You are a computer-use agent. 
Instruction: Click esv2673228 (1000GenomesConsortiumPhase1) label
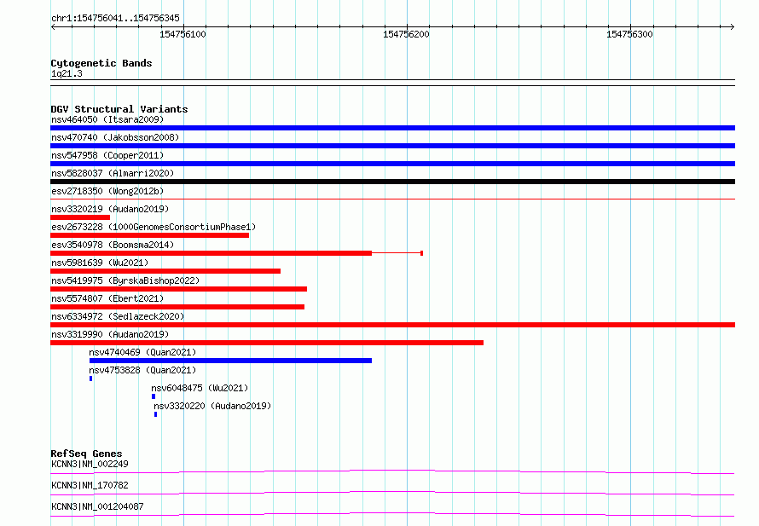coord(154,227)
